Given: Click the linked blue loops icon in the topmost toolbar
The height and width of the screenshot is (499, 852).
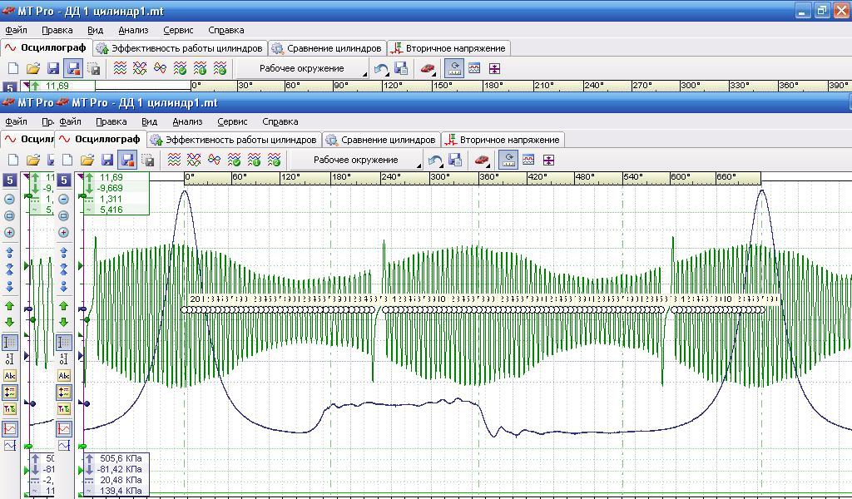Looking at the screenshot, I should [160, 68].
